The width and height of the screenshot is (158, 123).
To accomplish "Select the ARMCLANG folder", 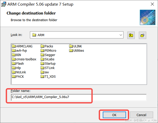I will (x=22, y=46).
